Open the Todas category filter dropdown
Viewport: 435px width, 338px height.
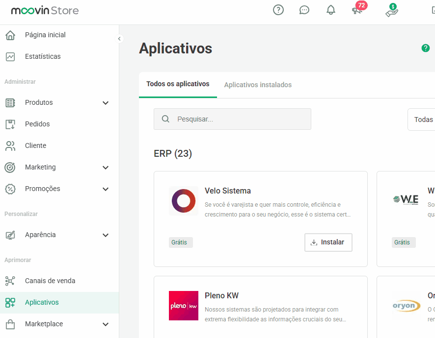click(422, 120)
